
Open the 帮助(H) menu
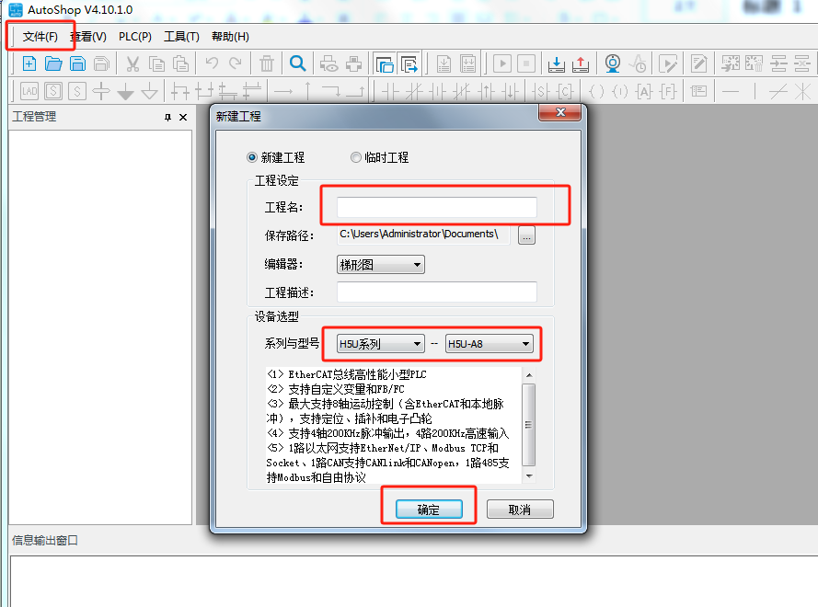(x=230, y=37)
